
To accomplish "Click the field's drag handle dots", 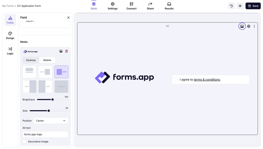I will (167, 26).
